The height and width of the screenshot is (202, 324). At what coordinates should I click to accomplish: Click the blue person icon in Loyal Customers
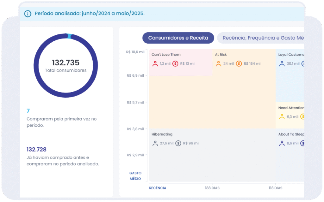coord(282,63)
